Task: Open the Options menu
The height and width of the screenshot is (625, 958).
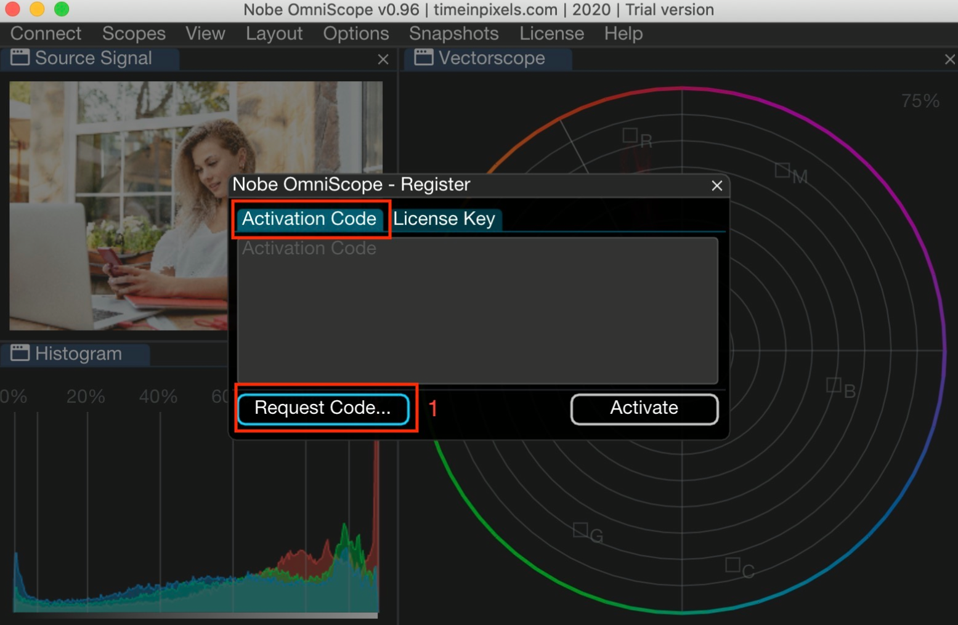Action: point(356,33)
